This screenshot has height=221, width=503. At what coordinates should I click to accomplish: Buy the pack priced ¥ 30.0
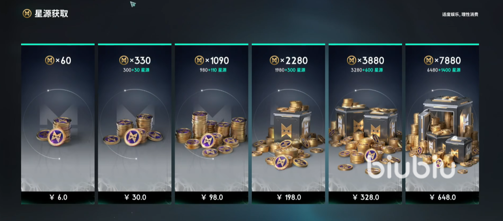(135, 197)
